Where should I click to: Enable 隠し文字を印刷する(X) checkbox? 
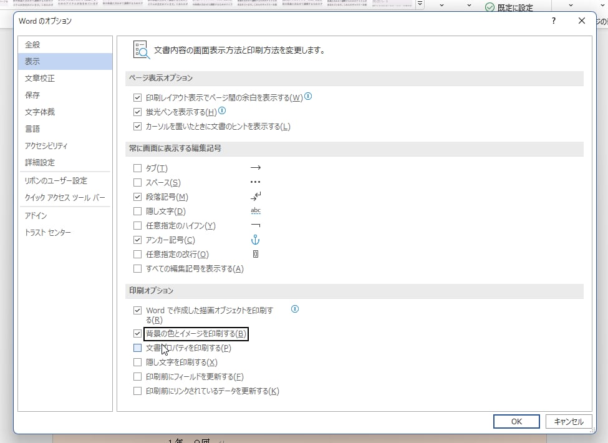point(137,363)
